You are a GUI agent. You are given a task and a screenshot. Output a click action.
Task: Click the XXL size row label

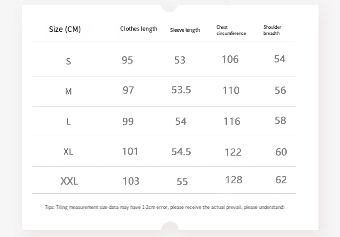click(69, 181)
